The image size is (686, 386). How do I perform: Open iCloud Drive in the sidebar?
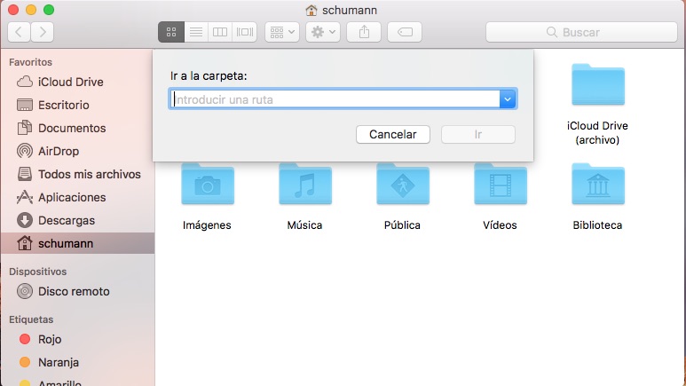coord(77,82)
